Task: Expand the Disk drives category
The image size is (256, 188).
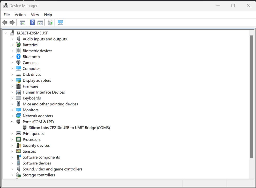Action: click(12, 75)
